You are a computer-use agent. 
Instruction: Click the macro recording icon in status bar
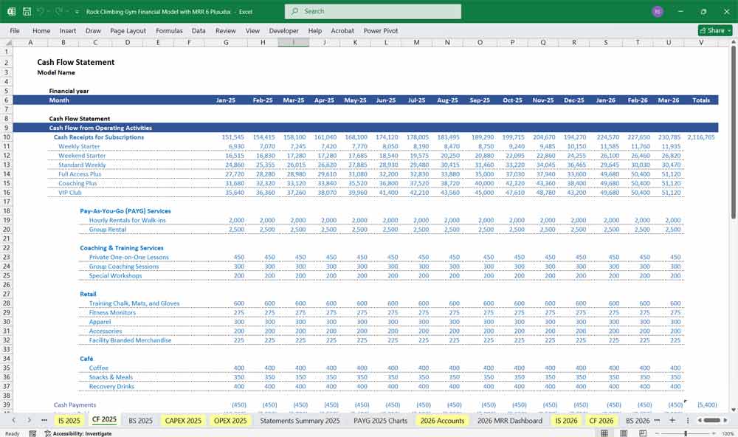(32, 433)
